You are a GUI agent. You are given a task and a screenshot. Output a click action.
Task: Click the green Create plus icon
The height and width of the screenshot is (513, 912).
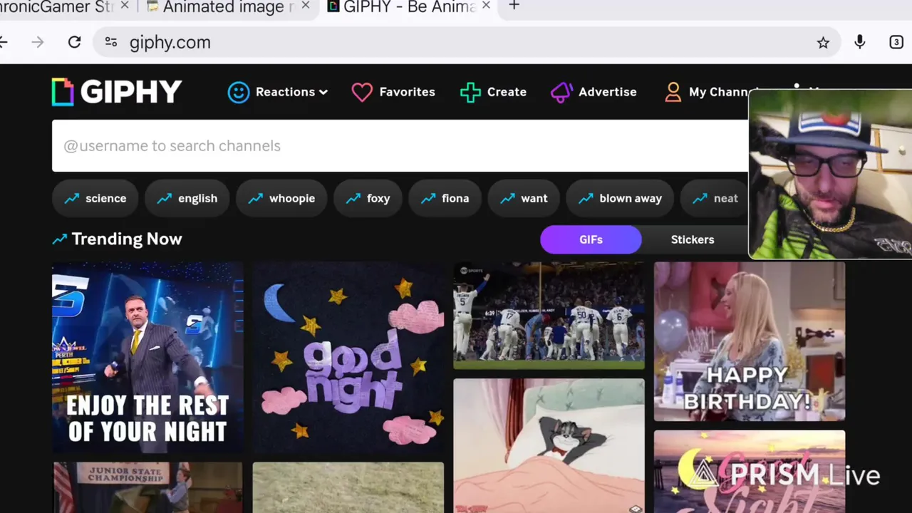point(470,92)
